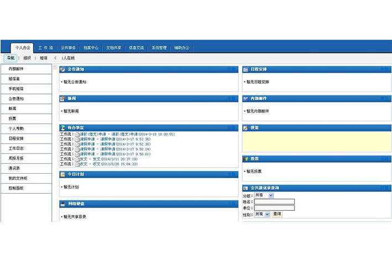The image size is (392, 261).
Task: Open 投票 in the sidebar
Action: pos(26,119)
